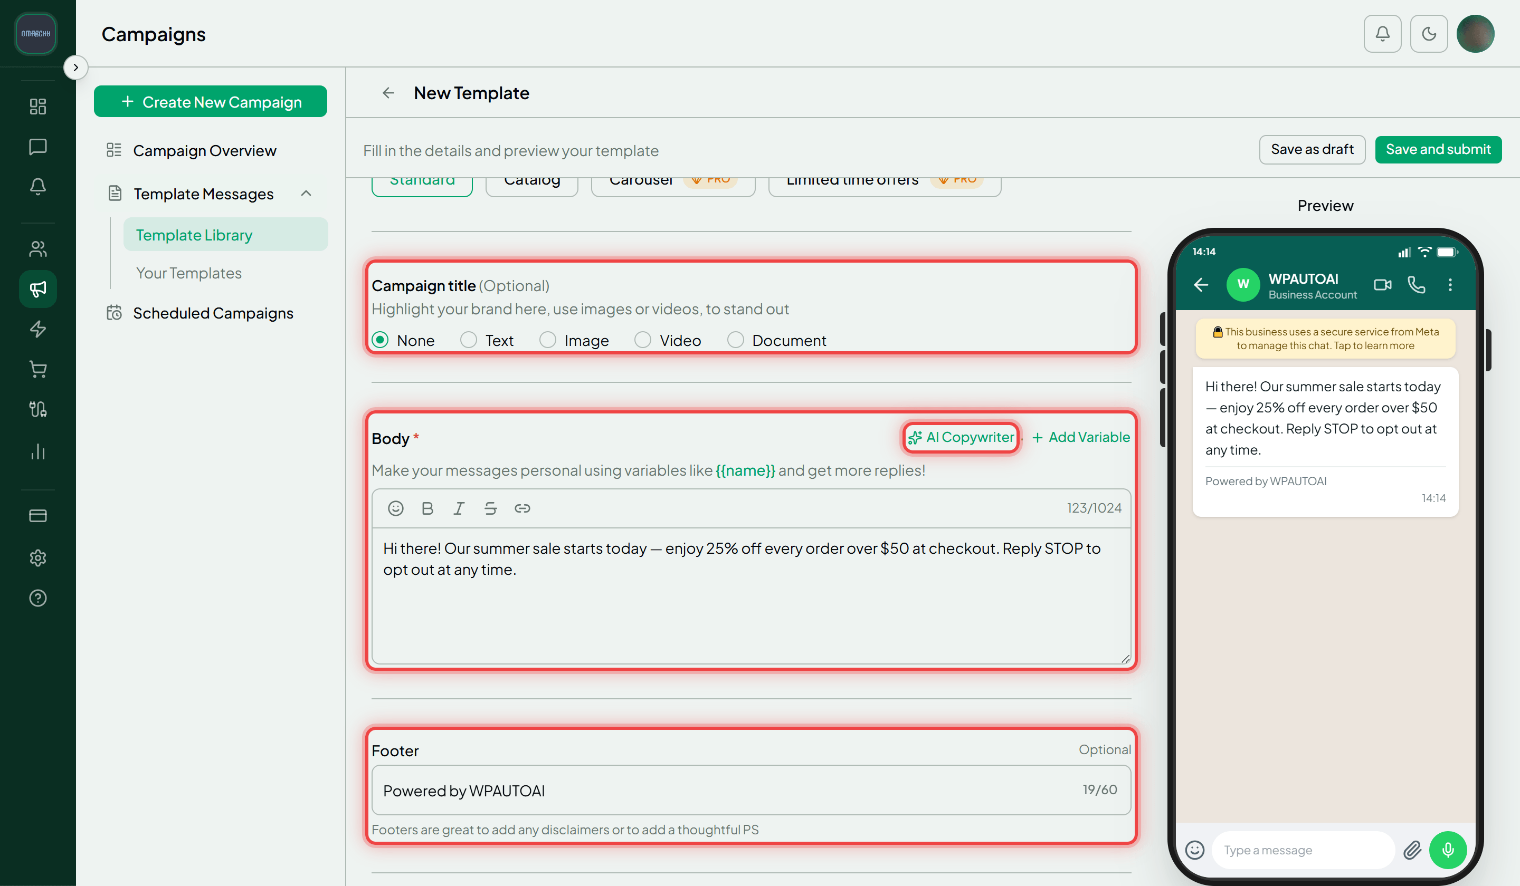Open the user profile avatar

[1475, 34]
